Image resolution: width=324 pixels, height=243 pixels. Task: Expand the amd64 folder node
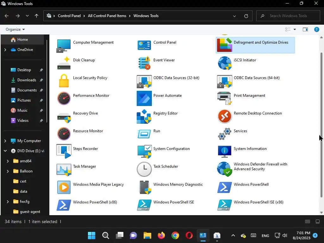pyautogui.click(x=8, y=161)
